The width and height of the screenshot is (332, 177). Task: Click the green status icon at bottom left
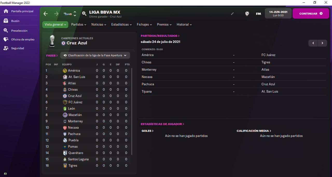click(x=5, y=173)
